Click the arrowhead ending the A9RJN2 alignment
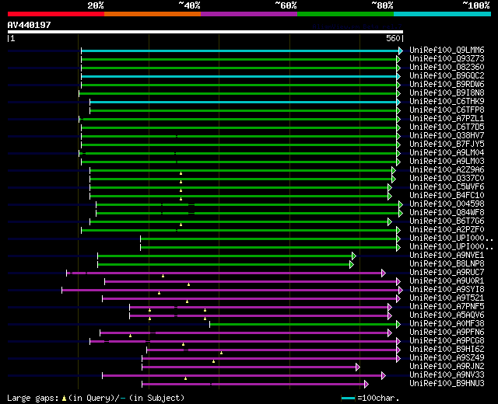This screenshot has width=498, height=404. coord(358,367)
